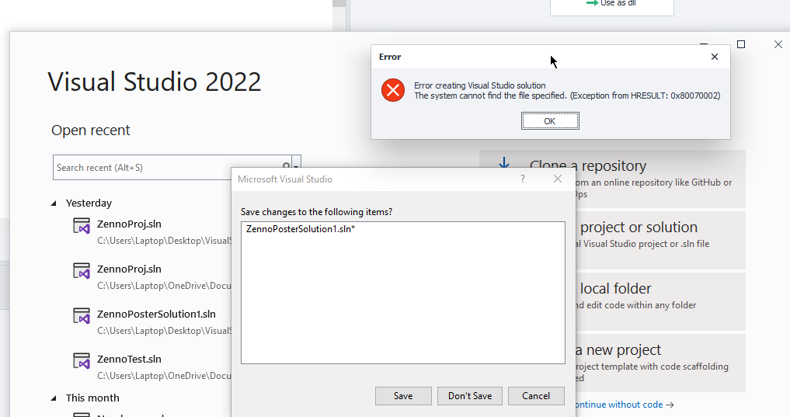Click Open a project or solution card

pyautogui.click(x=660, y=240)
